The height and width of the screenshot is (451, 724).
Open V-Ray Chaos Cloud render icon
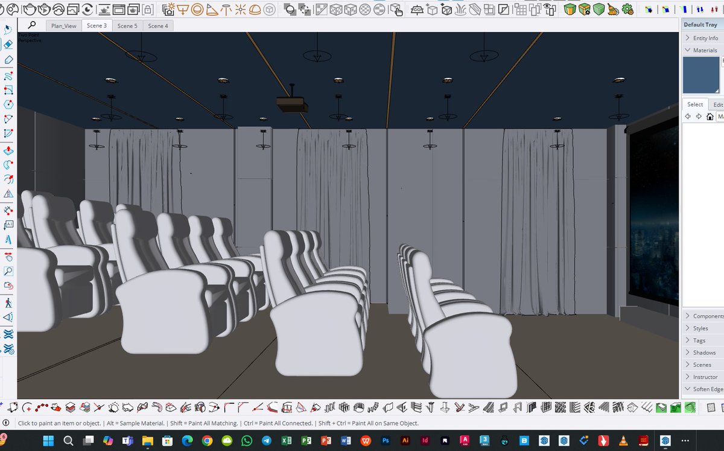tap(59, 9)
